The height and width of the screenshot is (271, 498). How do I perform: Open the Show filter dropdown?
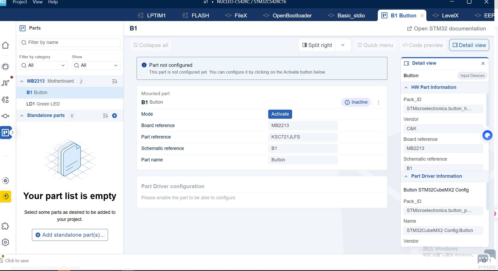[96, 65]
